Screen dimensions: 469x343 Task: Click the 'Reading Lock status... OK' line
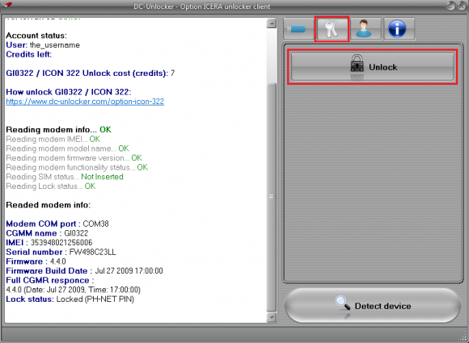pyautogui.click(x=51, y=186)
